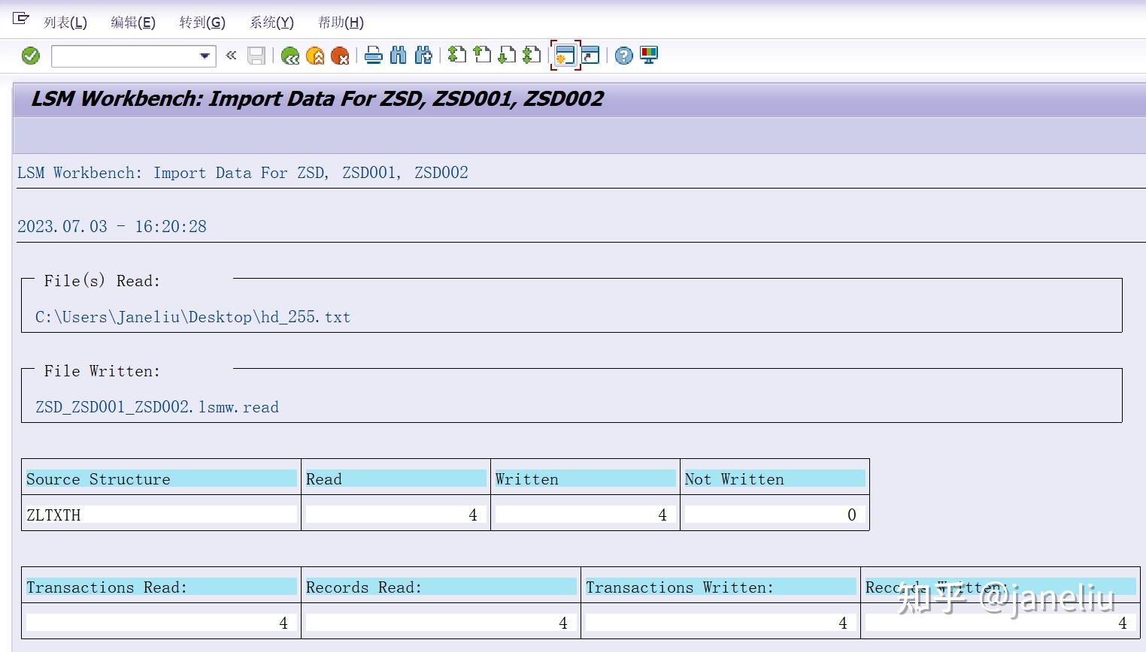Open the Customize Local Layout icon
Viewport: 1146px width, 652px height.
click(648, 56)
